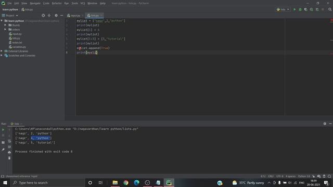Open Search Everywhere magnifier icon in top toolbar
The height and width of the screenshot is (187, 333).
(330, 9)
